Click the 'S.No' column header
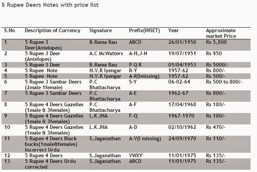 point(9,31)
